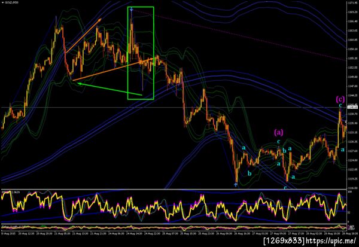This screenshot has height=247, width=359.
Task: Click the 1116.50 price axis label
Action: [353, 188]
